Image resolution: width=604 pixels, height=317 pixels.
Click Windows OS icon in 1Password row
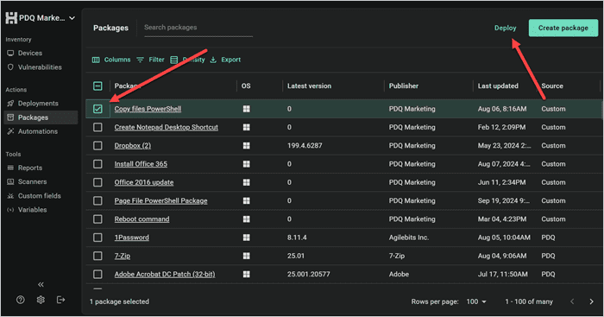[x=247, y=238]
